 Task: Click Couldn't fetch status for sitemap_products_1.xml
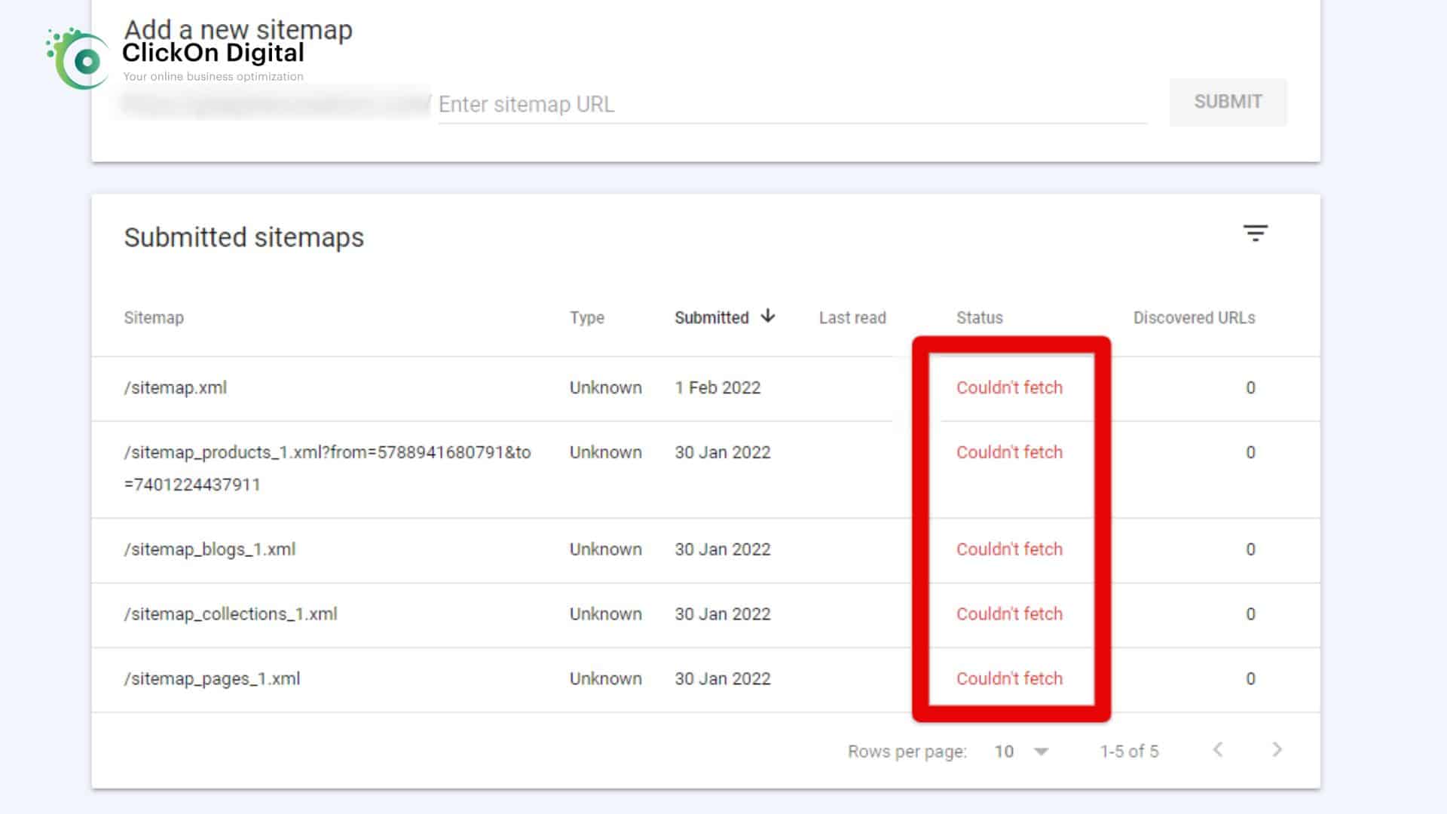click(x=1009, y=452)
